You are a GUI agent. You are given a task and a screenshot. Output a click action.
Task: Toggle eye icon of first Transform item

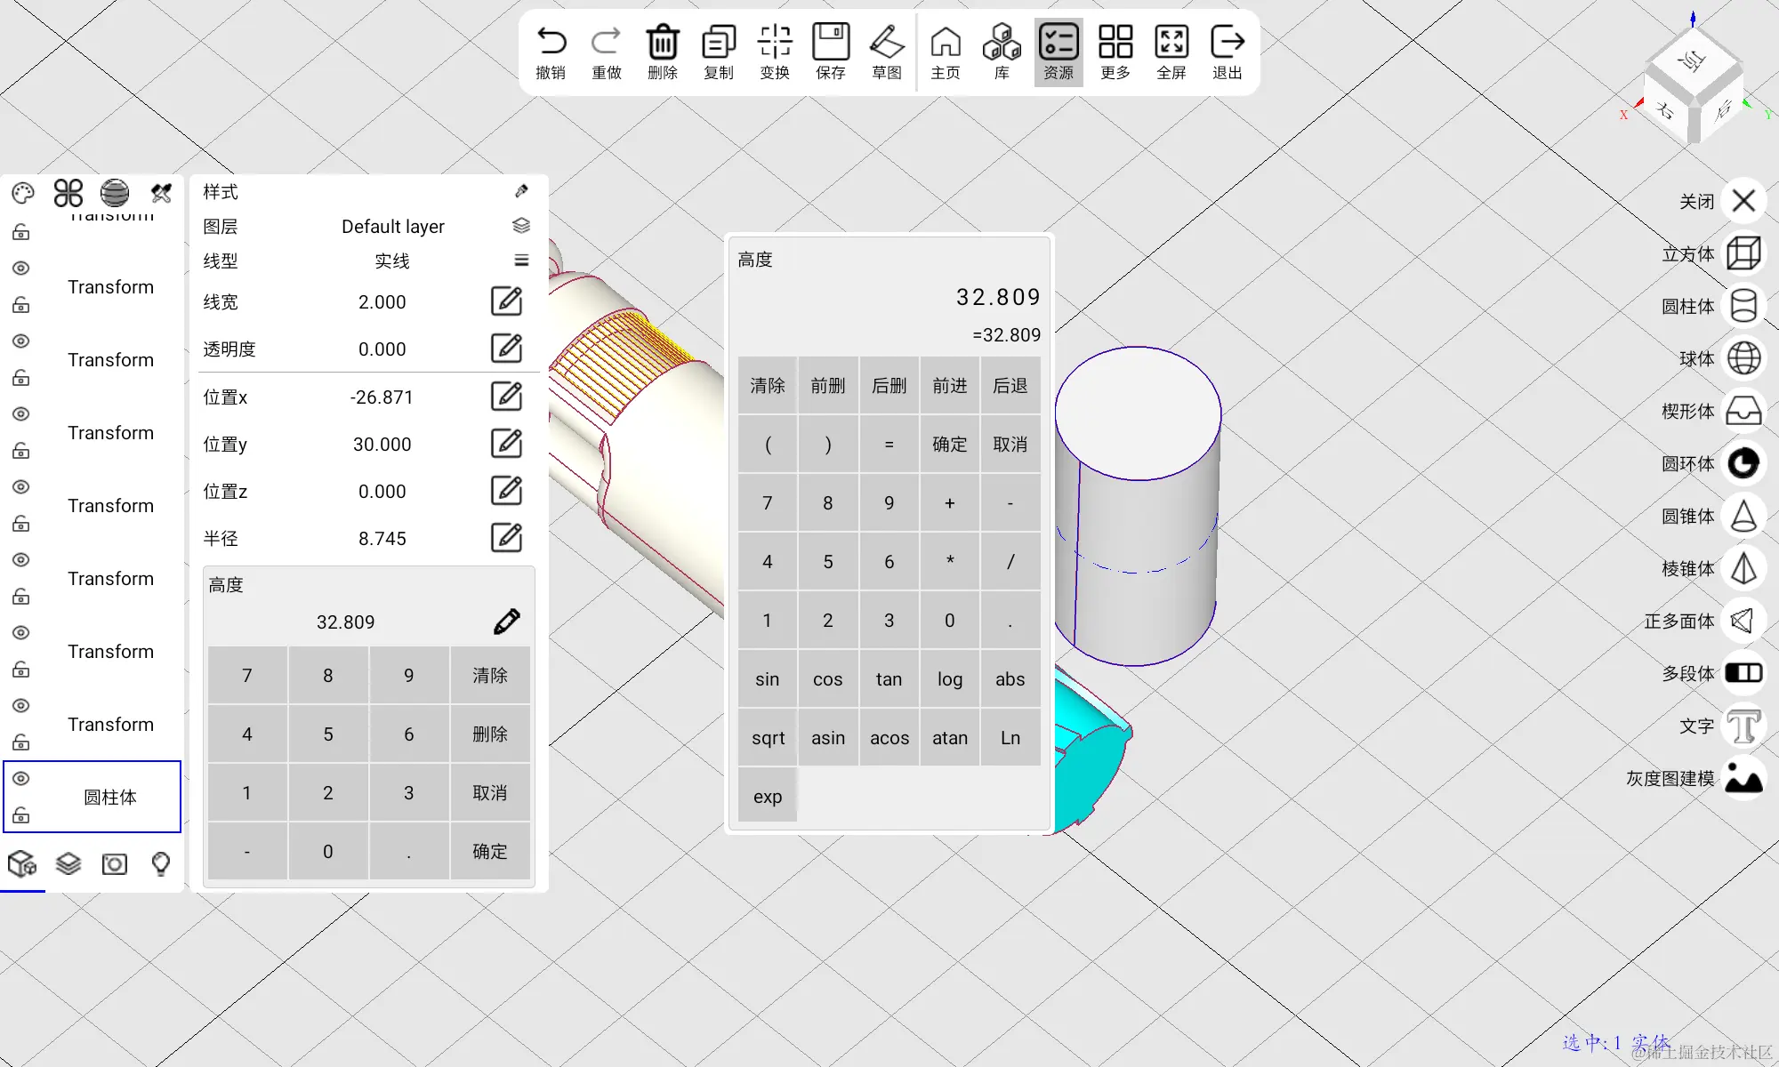[x=21, y=269]
